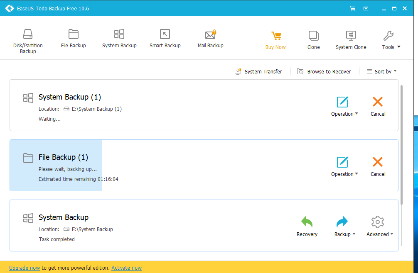Click the completed System Backup task title

[x=64, y=217]
